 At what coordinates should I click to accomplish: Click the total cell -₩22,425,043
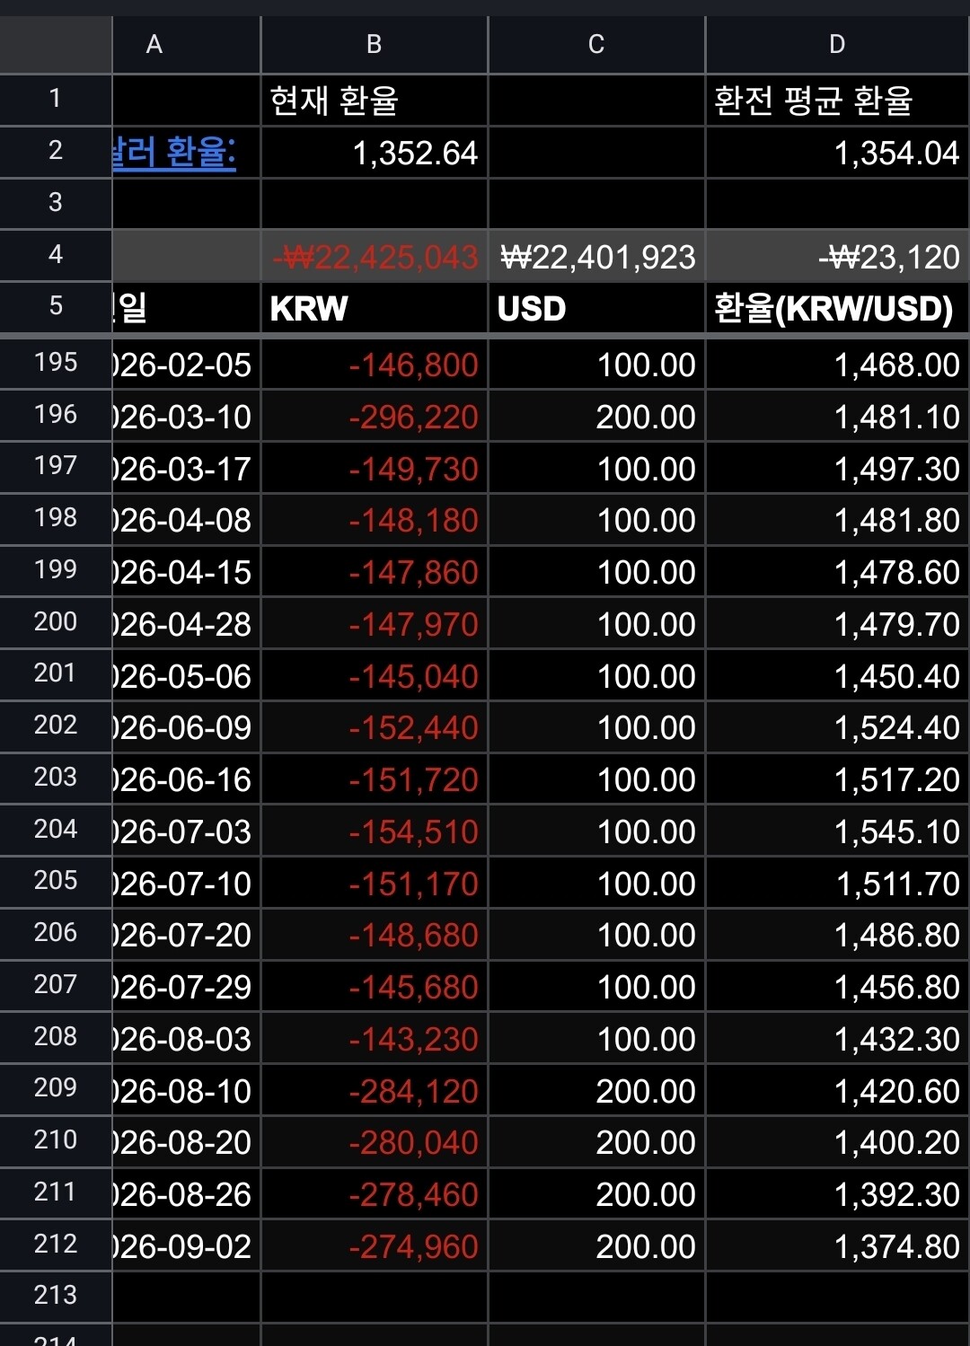tap(375, 257)
